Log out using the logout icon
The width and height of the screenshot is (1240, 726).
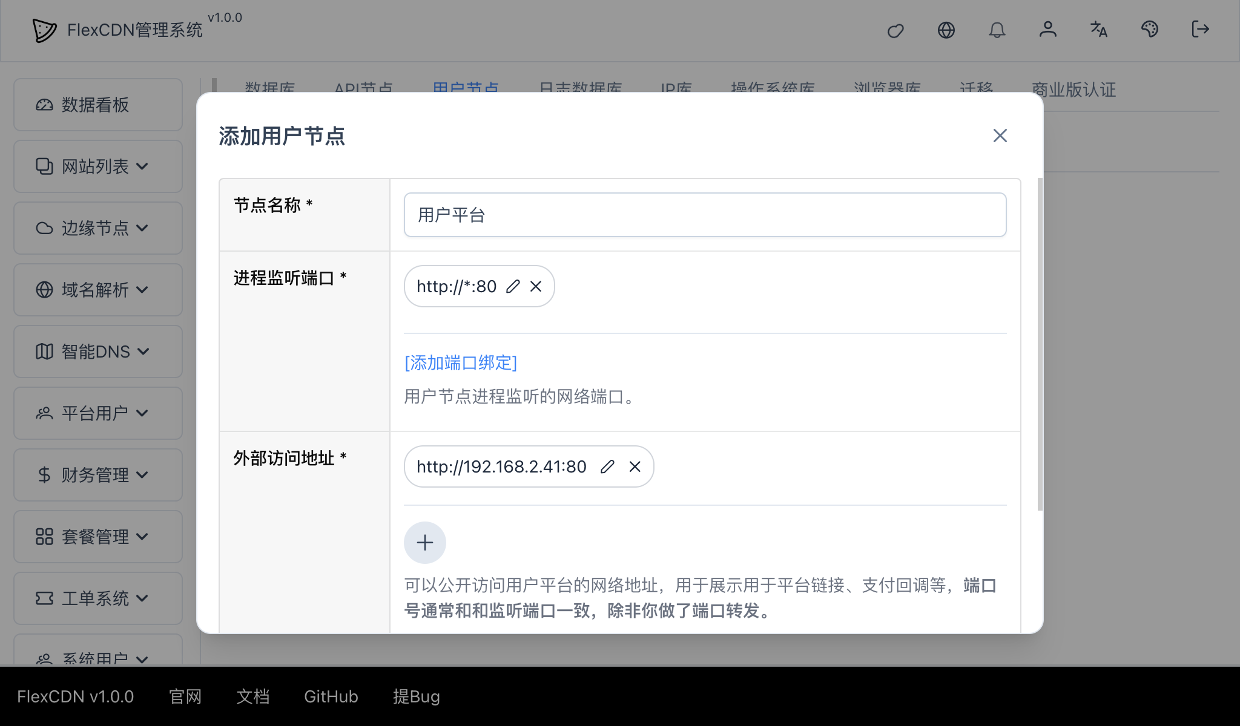[1199, 30]
